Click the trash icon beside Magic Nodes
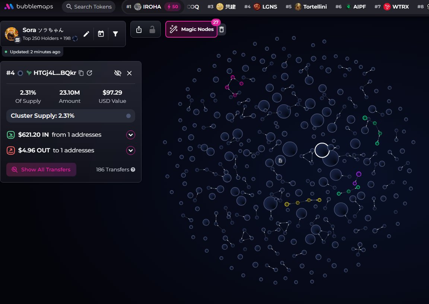 pyautogui.click(x=222, y=29)
